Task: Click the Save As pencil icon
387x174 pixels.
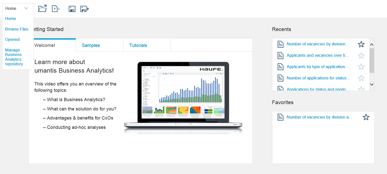Action: pyautogui.click(x=84, y=9)
